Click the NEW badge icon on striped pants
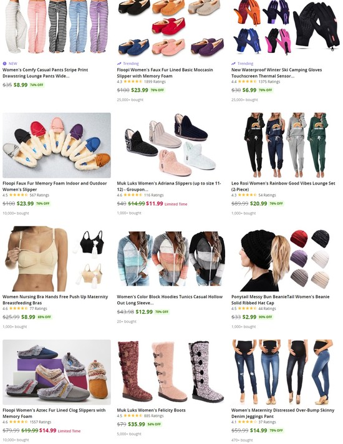 [4, 64]
